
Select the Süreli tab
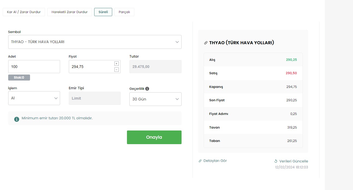point(103,12)
